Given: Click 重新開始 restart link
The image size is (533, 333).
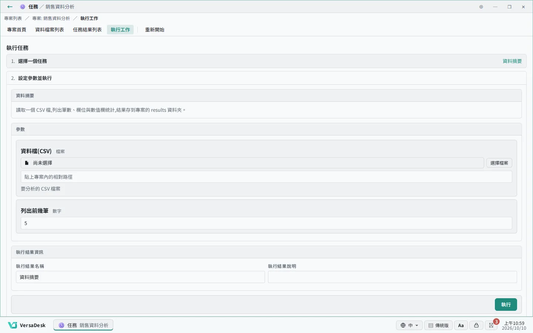Looking at the screenshot, I should click(155, 30).
